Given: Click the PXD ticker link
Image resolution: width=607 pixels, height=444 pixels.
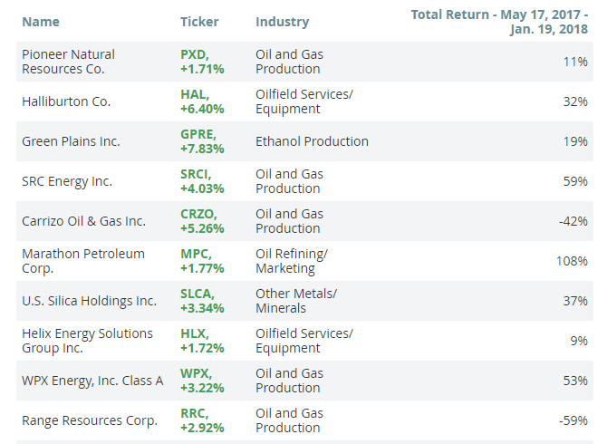Looking at the screenshot, I should 193,54.
